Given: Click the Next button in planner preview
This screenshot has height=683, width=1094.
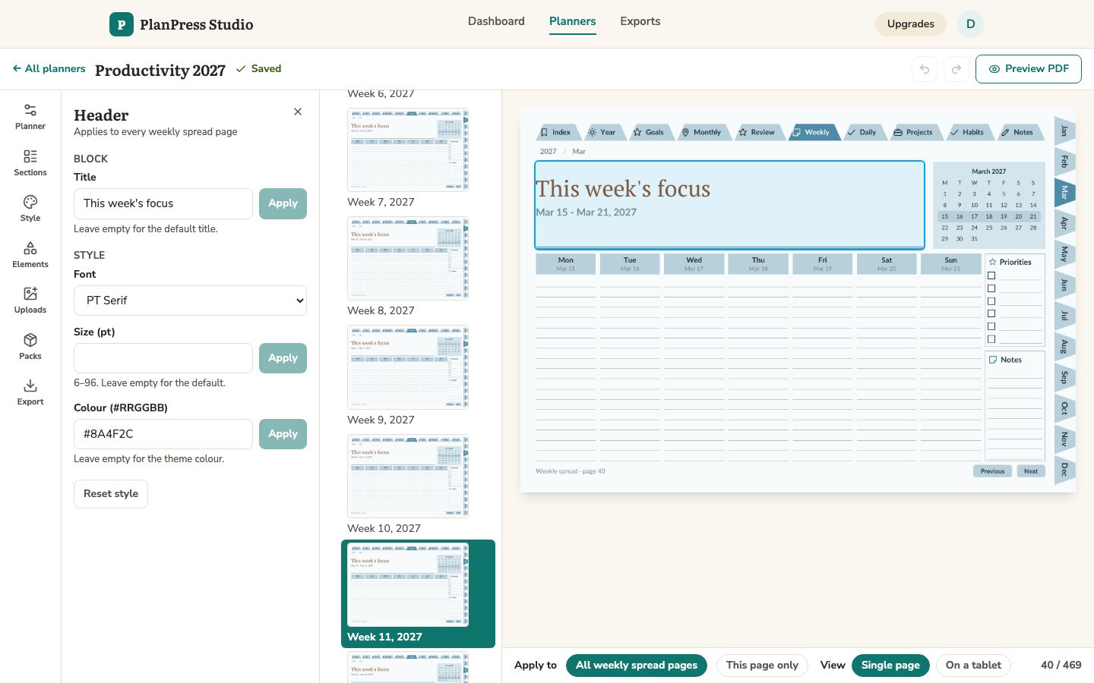Looking at the screenshot, I should pos(1031,471).
